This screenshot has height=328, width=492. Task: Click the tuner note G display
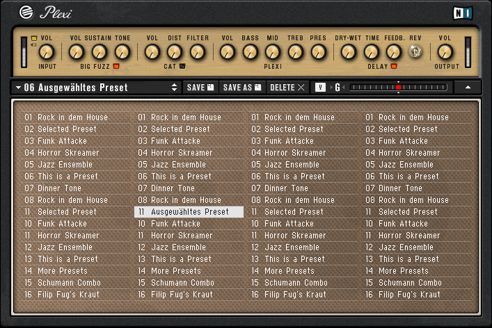[338, 88]
